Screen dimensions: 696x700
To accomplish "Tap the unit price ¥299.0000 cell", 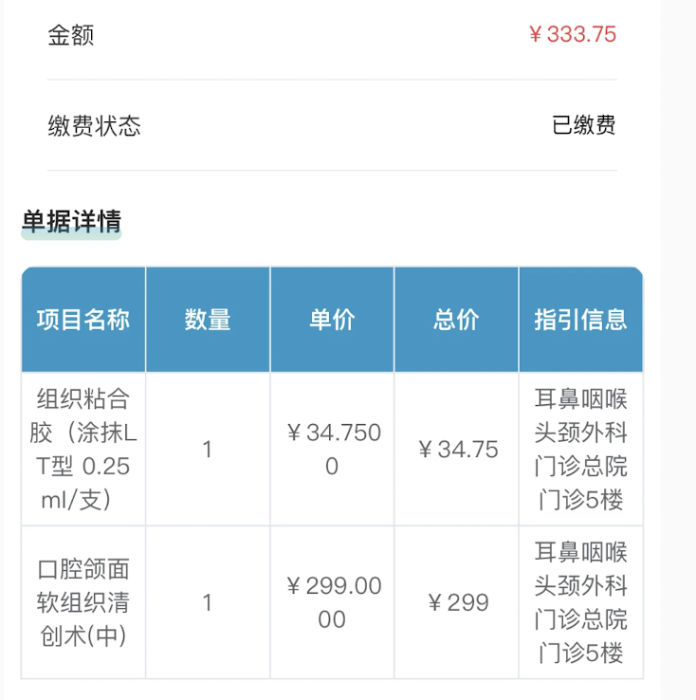I will 332,602.
